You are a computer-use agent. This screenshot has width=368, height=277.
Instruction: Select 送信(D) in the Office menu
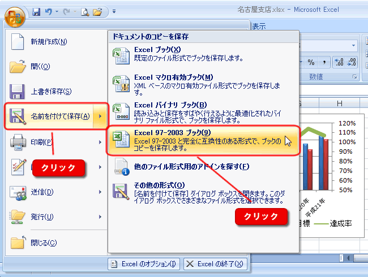56,192
